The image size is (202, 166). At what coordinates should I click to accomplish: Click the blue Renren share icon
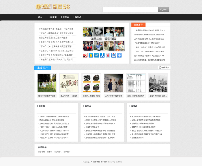pyautogui.click(x=102, y=55)
